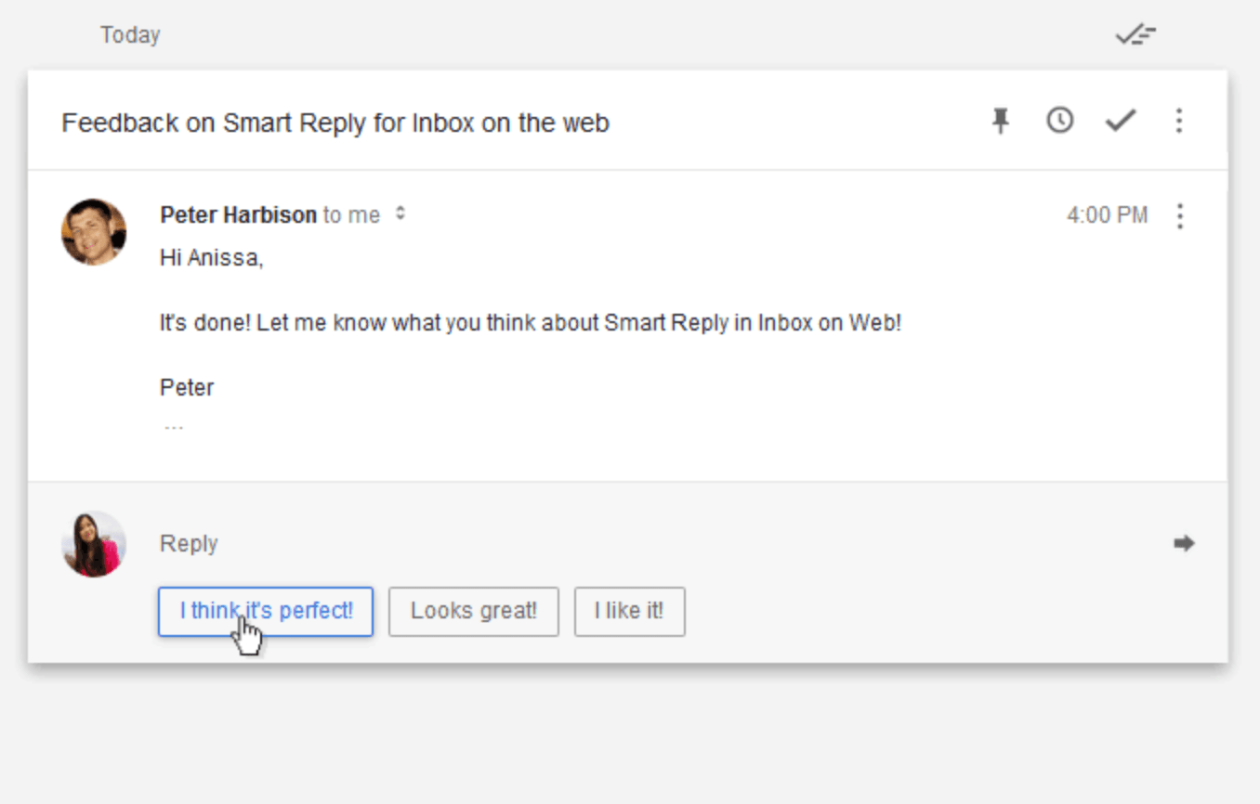Select the "Looks great!" smart reply
Screen dimensions: 1260x804
pos(474,611)
